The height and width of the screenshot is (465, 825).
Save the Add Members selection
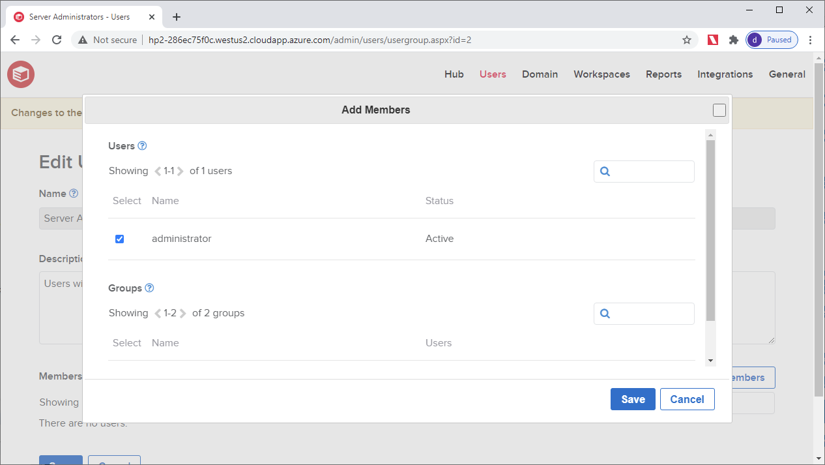coord(632,398)
